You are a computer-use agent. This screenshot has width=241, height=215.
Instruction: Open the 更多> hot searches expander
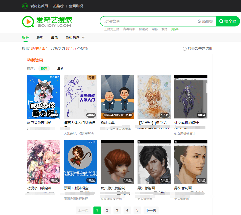click(175, 29)
